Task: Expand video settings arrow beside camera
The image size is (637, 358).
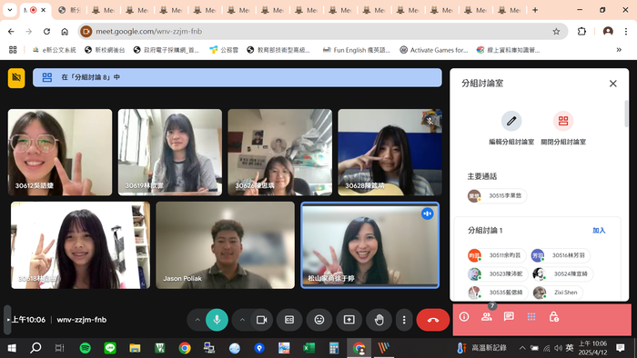Action: (x=243, y=320)
